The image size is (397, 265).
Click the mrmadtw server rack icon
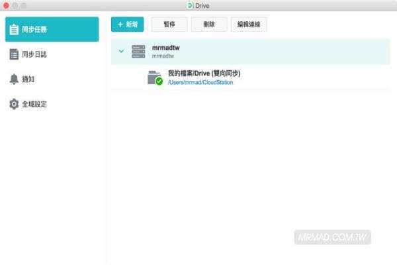coord(138,52)
